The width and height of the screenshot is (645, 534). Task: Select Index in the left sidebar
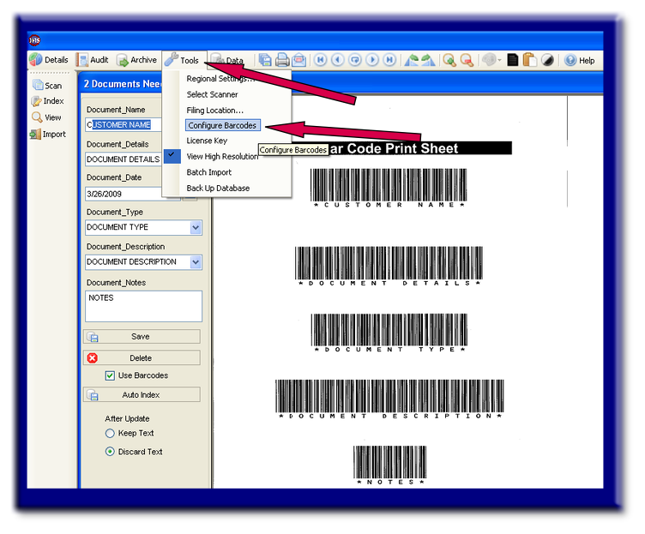pyautogui.click(x=48, y=101)
